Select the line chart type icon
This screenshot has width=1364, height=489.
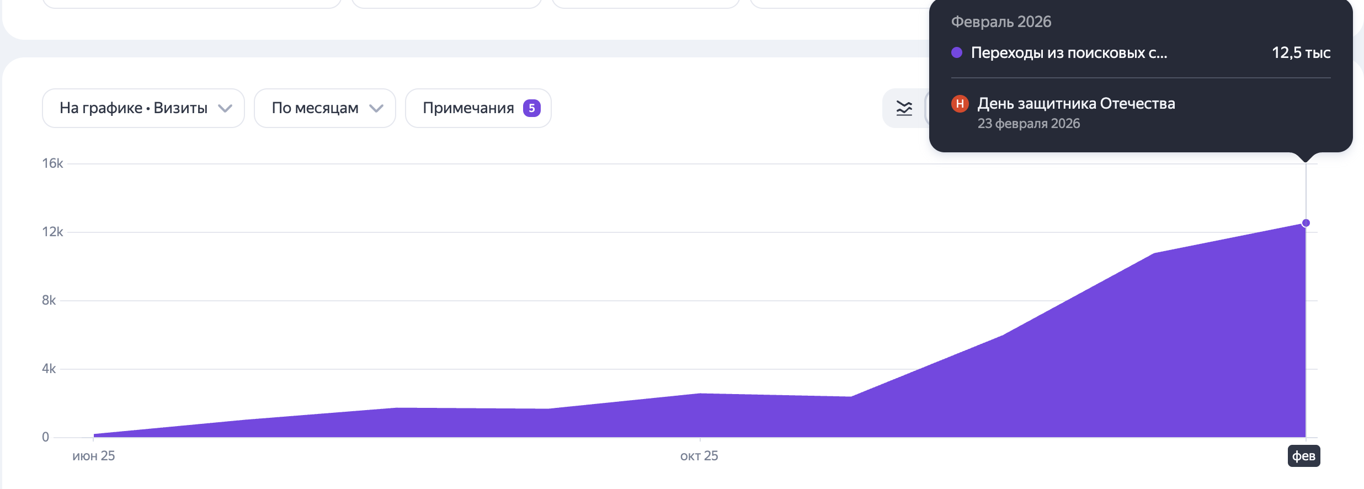[x=904, y=108]
